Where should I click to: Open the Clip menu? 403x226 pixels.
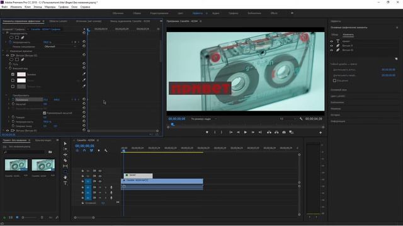tap(28, 7)
